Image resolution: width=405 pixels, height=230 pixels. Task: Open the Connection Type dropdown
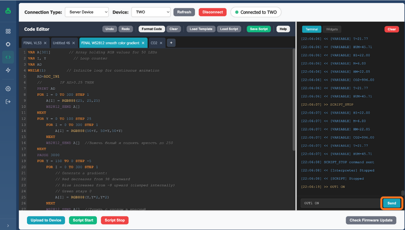click(x=87, y=12)
